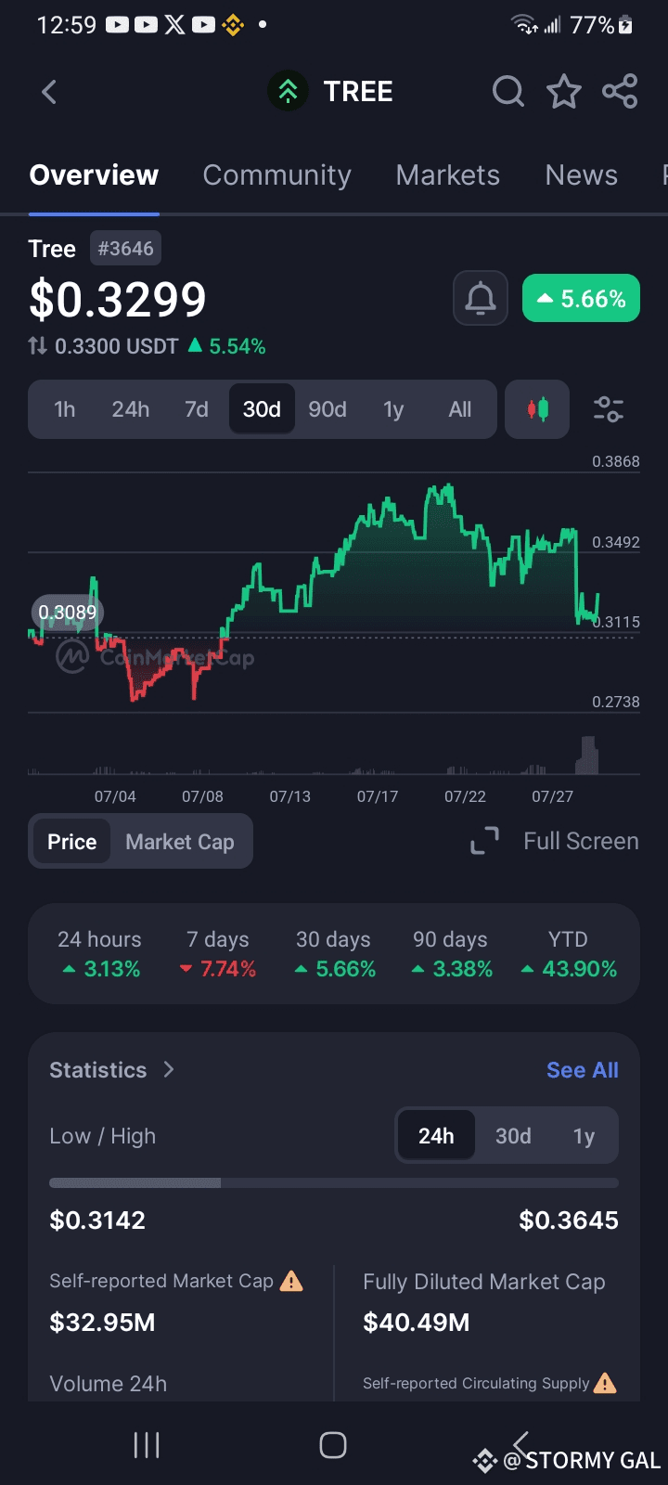Viewport: 668px width, 1485px height.
Task: Show Price chart mode
Action: coord(71,842)
